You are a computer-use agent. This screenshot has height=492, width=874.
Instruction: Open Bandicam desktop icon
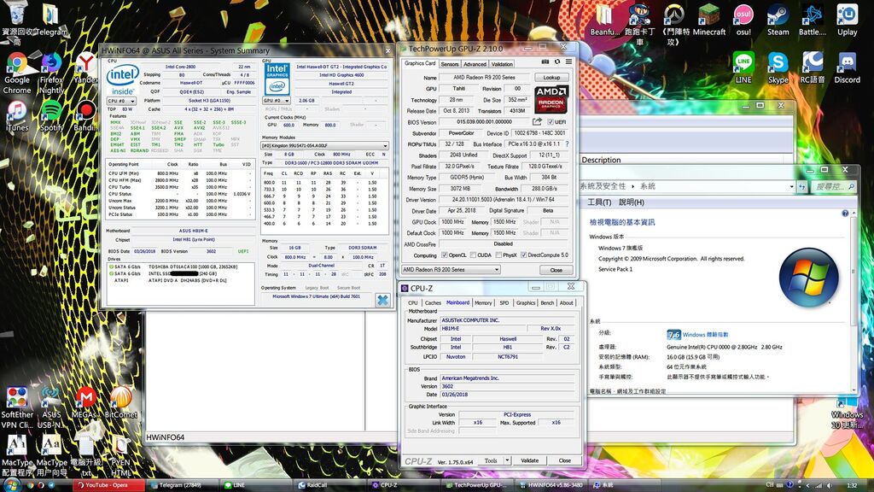(x=85, y=116)
